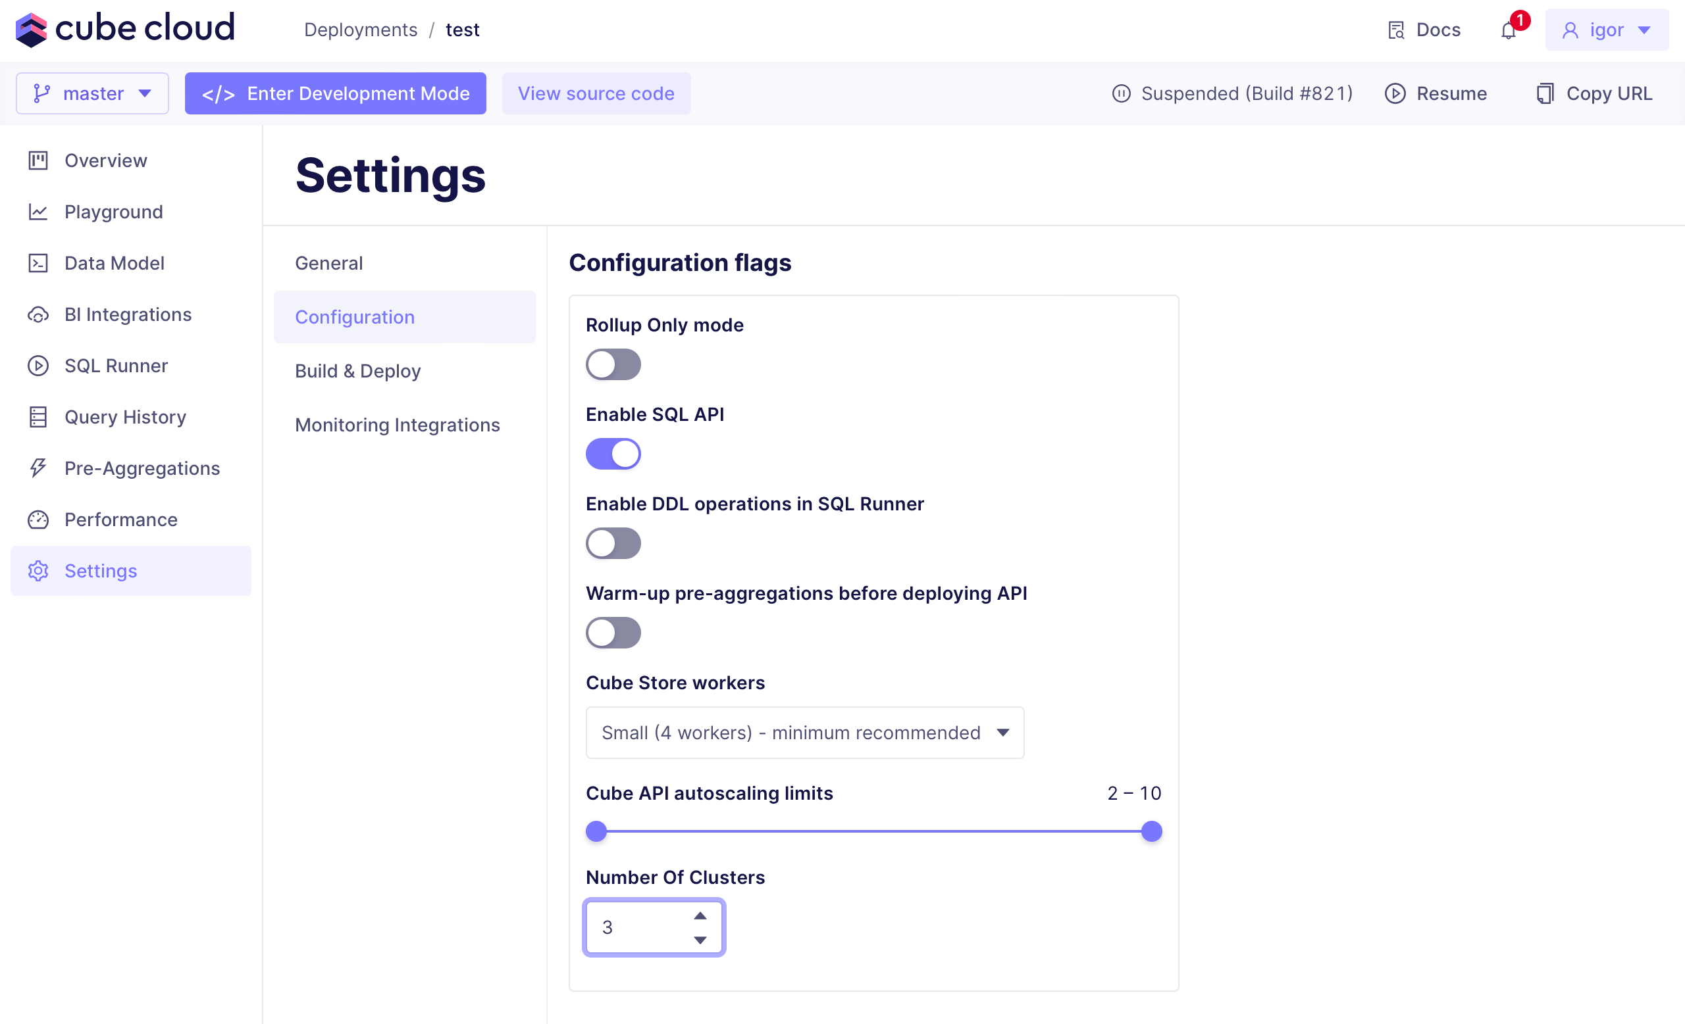Click the right autoscaling limits slider handle

(1152, 831)
